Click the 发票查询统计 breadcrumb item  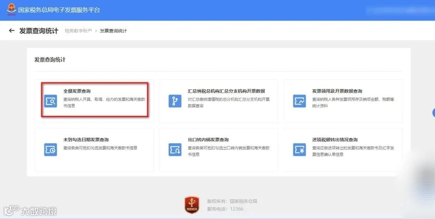pyautogui.click(x=113, y=31)
